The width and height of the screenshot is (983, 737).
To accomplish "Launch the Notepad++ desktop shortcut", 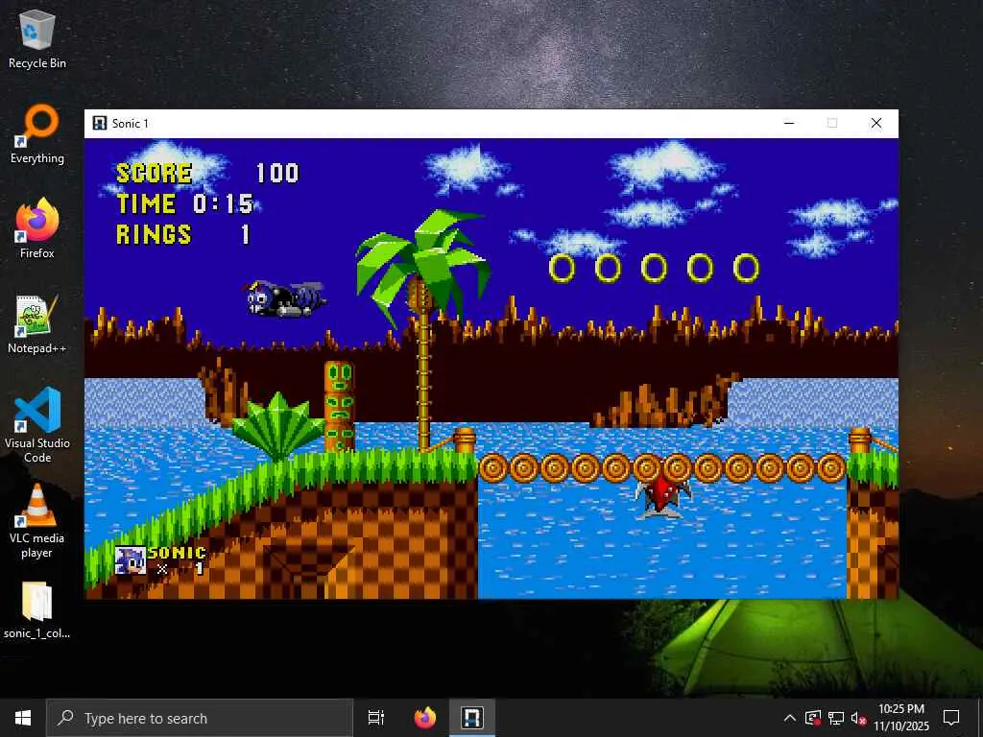I will tap(37, 324).
